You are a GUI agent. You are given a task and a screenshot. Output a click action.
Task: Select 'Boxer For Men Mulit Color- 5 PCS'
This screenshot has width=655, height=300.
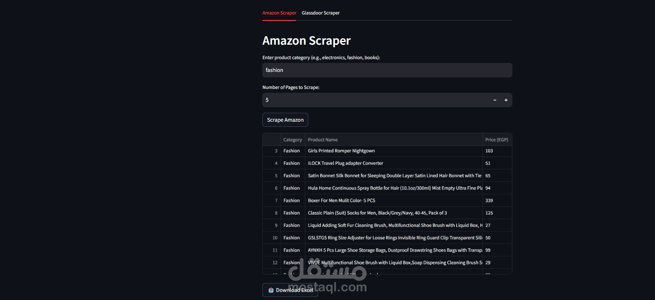click(x=394, y=200)
